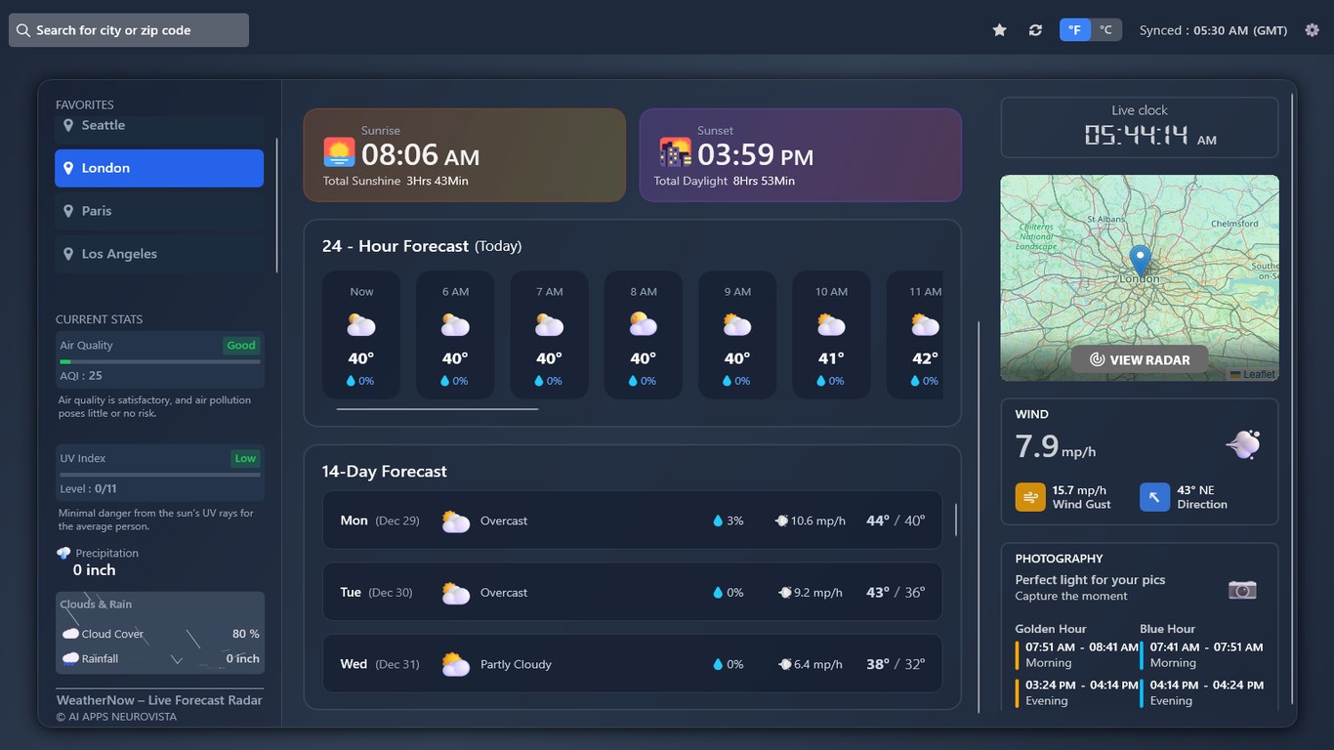Click the rainfall cloud icon in Clouds & Rain
Viewport: 1334px width, 750px height.
click(69, 658)
